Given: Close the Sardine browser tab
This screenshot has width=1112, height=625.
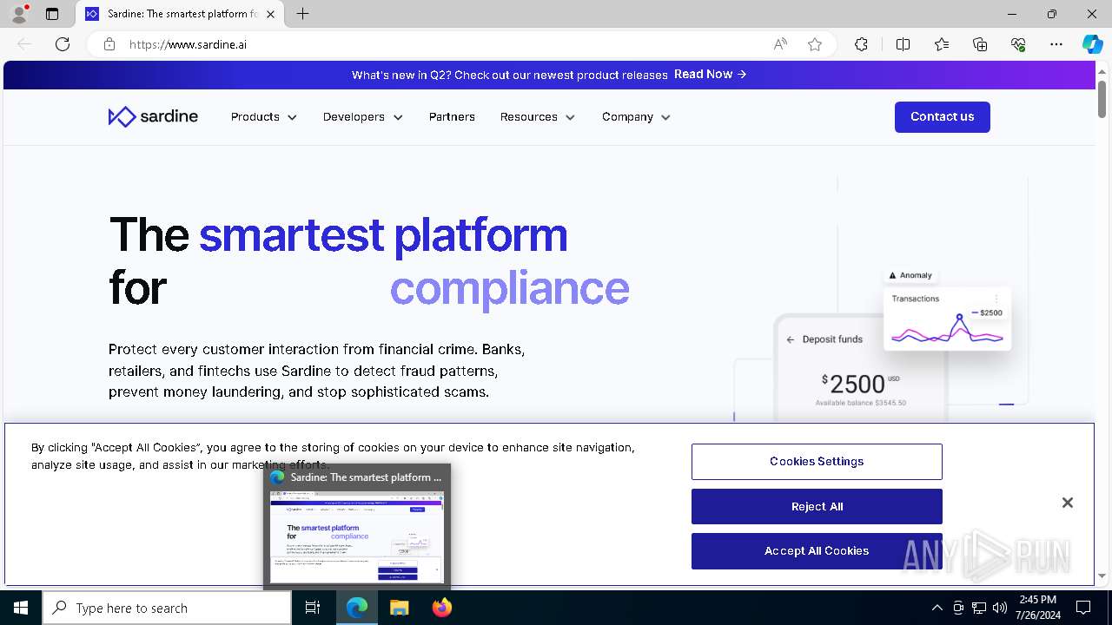Looking at the screenshot, I should [271, 14].
